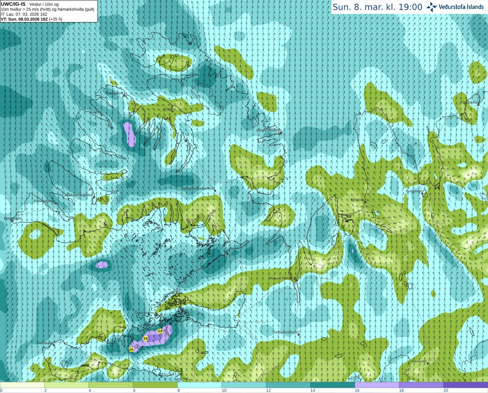Click the UWC/IG-IS model title
The image size is (488, 393).
coord(13,4)
